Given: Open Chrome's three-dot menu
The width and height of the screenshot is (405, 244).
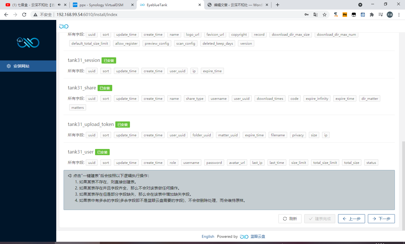Looking at the screenshot, I should (x=399, y=15).
